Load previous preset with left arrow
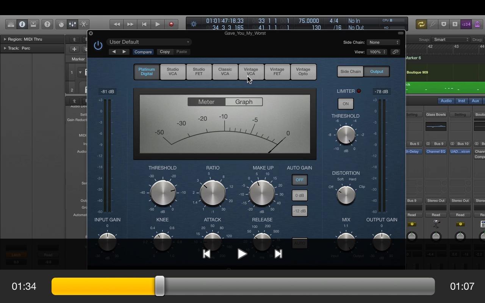 (114, 52)
